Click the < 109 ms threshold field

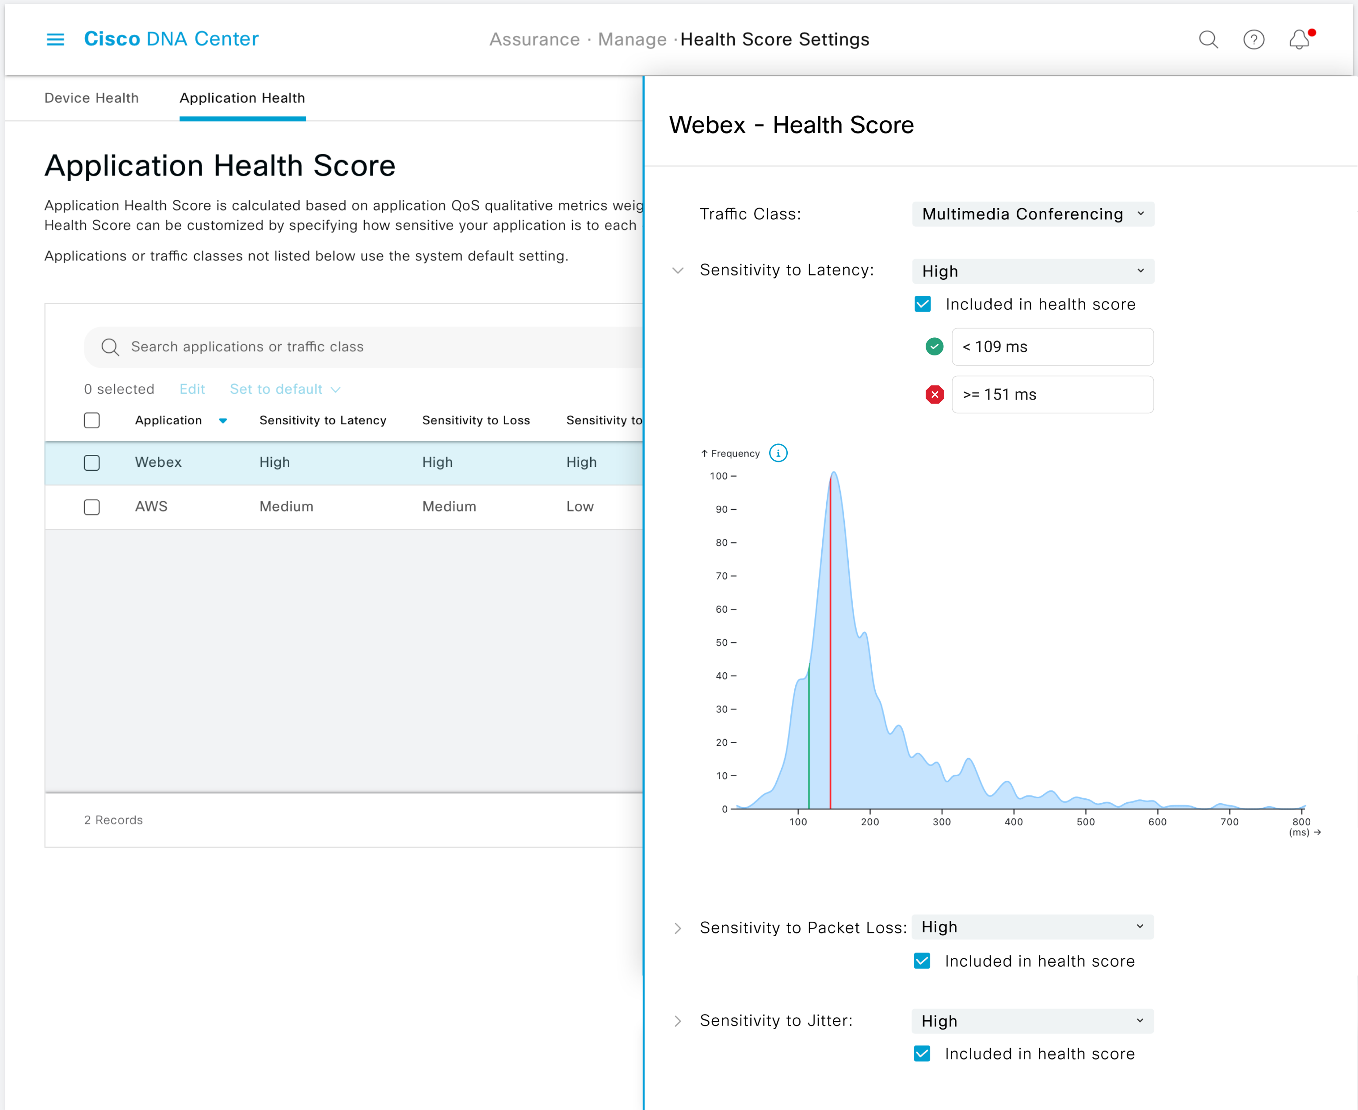(1053, 347)
